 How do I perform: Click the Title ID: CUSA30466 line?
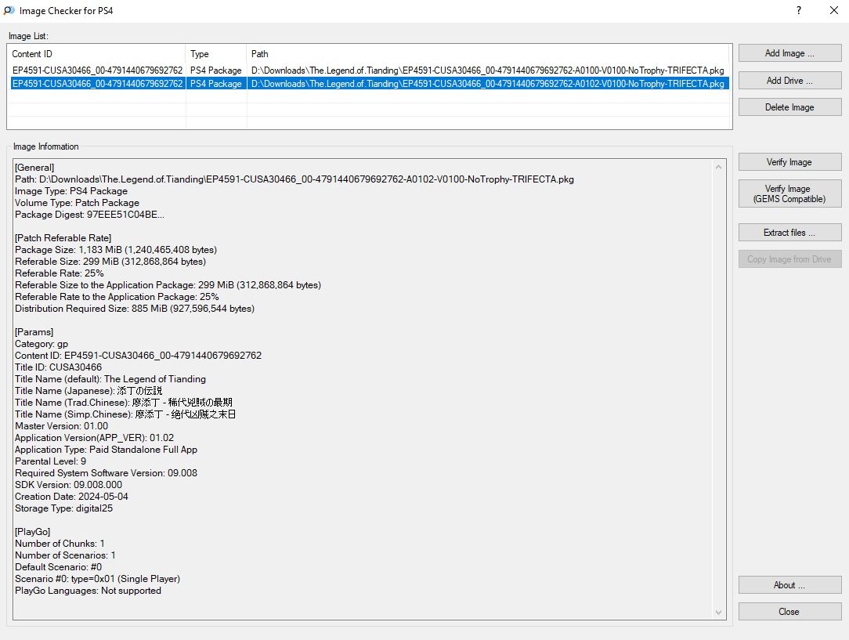point(58,367)
